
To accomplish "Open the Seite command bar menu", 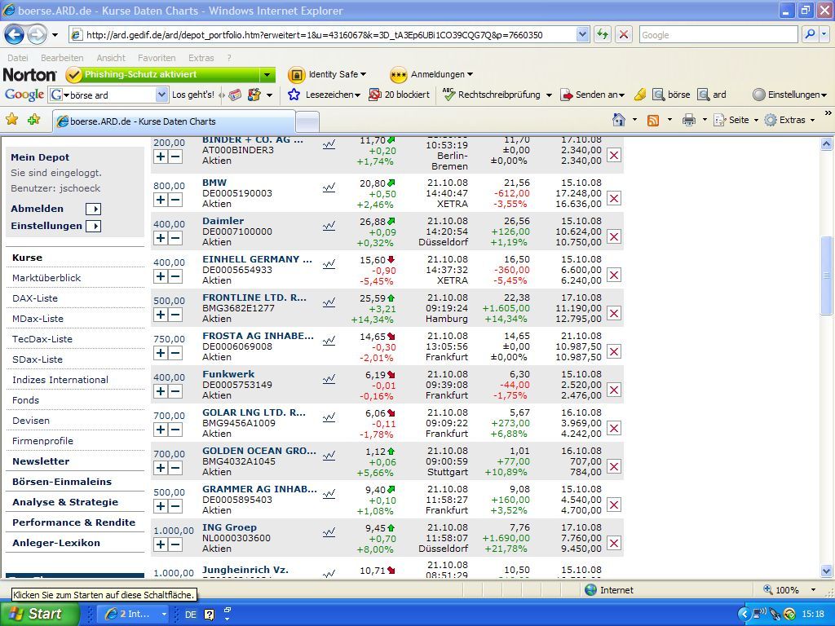I will click(x=736, y=121).
